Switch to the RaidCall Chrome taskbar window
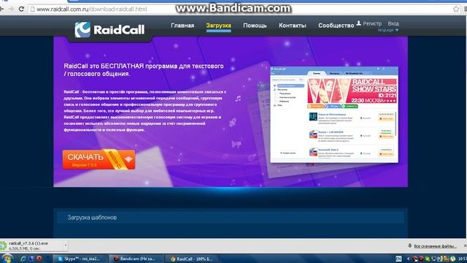Screen dimensions: 467x263 192,259
